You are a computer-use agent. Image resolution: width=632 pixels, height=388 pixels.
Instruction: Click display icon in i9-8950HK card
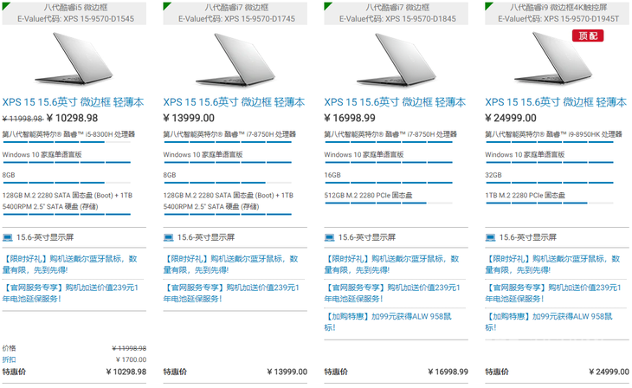coord(491,237)
